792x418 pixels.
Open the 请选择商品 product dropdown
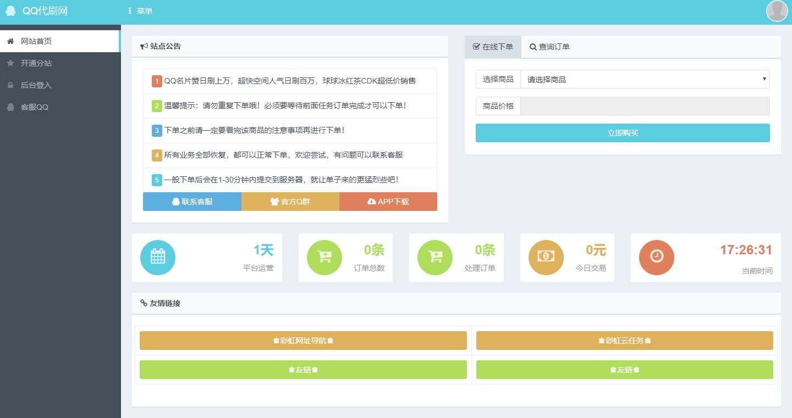[645, 79]
